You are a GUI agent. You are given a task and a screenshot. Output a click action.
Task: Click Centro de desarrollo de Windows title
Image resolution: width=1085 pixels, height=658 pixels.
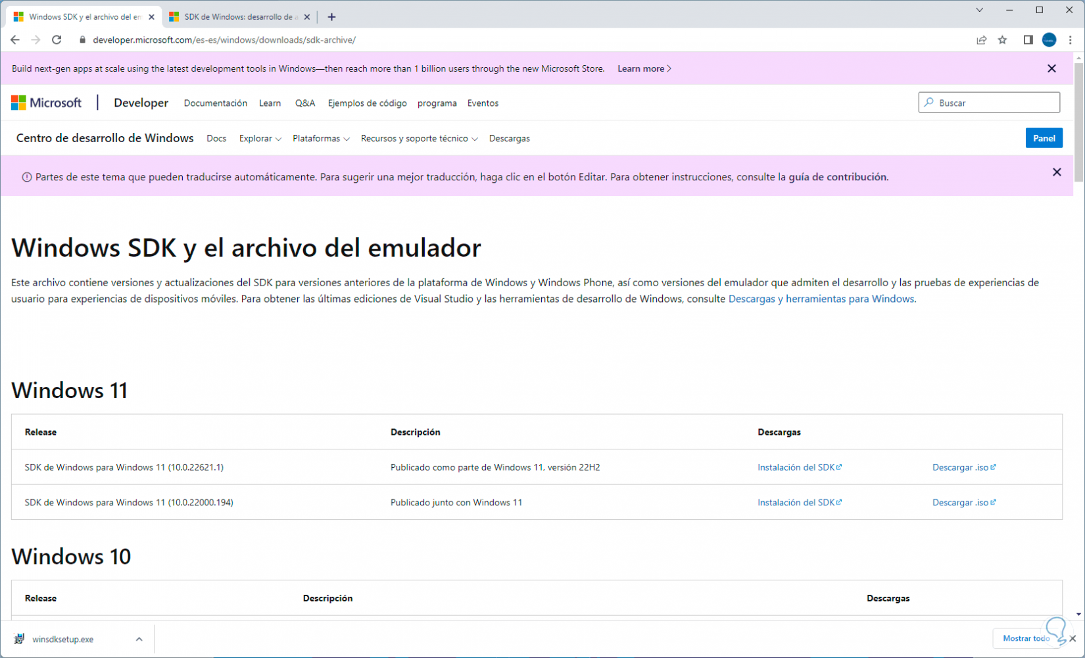pyautogui.click(x=105, y=138)
